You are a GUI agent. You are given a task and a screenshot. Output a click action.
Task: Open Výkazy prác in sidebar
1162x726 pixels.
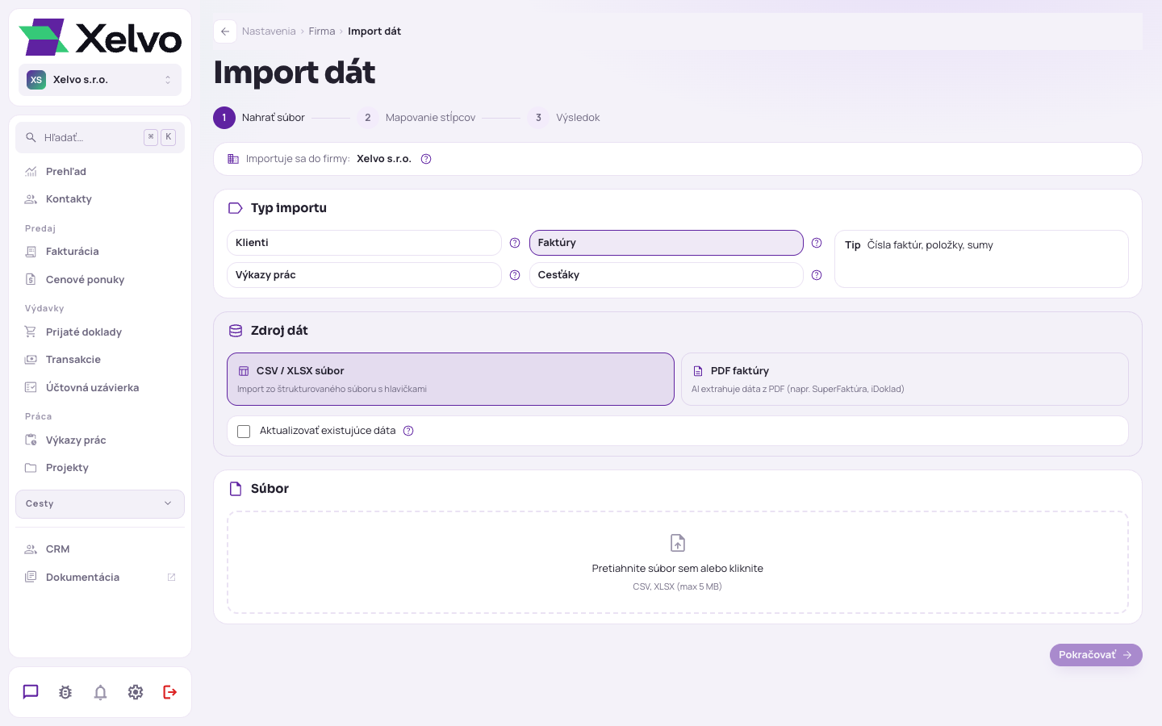[x=100, y=440]
